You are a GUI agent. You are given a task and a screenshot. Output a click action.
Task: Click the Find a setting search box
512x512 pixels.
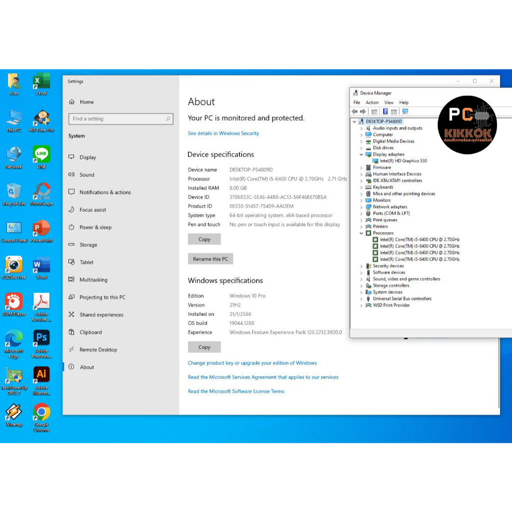click(x=117, y=119)
